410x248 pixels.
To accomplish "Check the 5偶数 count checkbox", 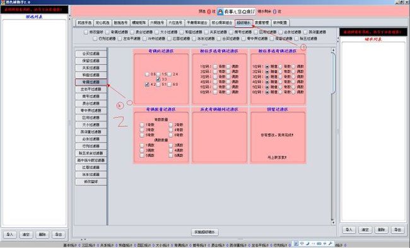I will 142,155.
